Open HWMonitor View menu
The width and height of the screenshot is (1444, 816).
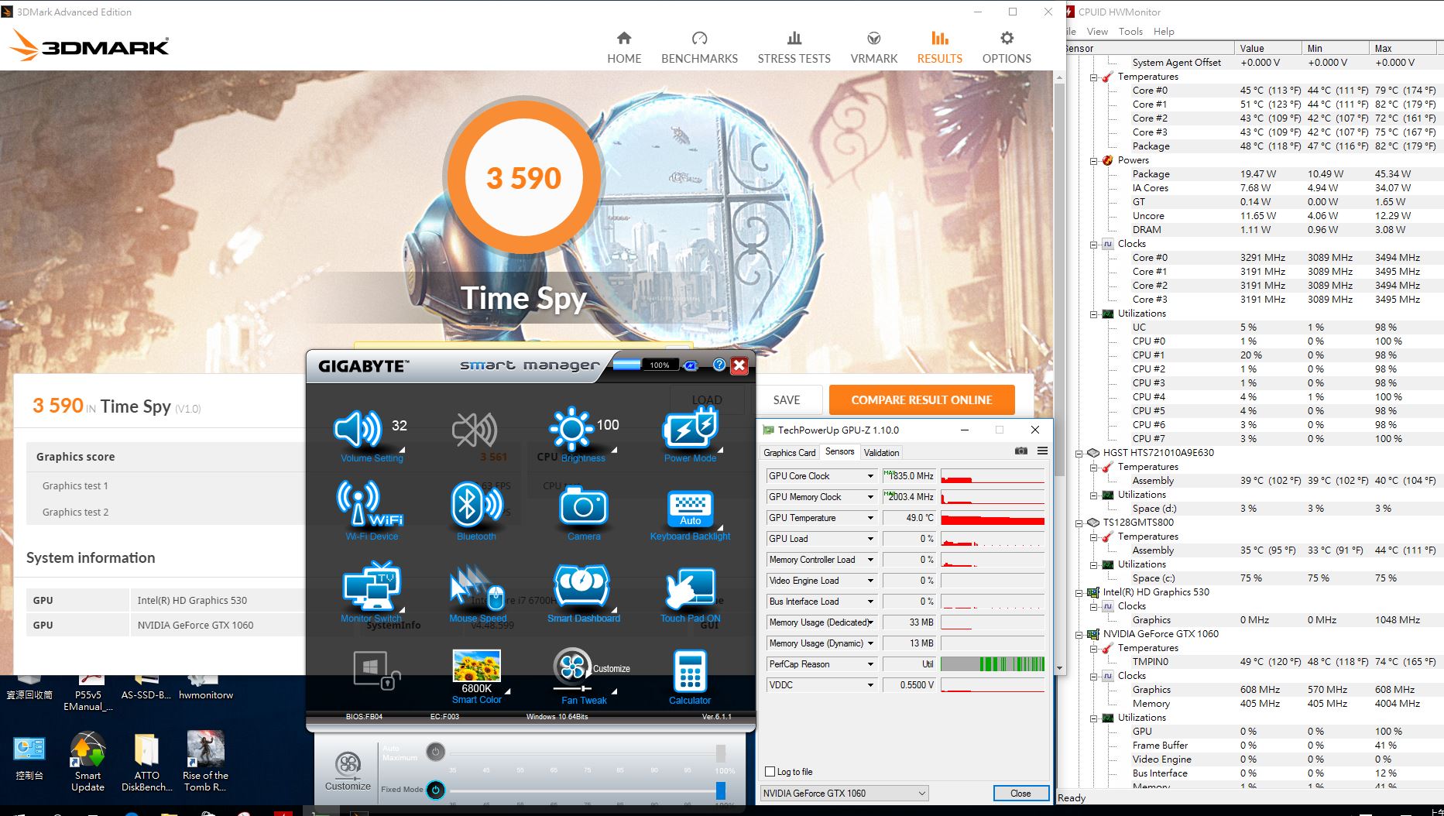[x=1097, y=32]
